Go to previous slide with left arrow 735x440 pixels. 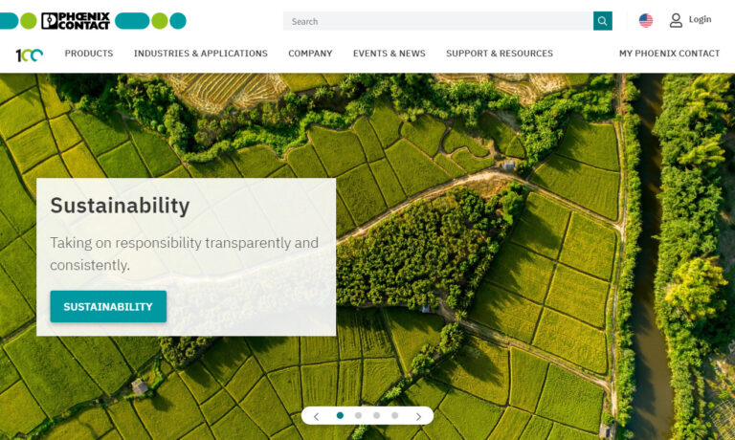pos(317,416)
